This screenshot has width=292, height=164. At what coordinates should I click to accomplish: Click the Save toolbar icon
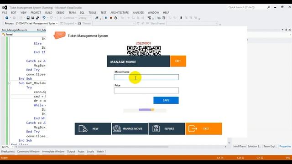(33, 18)
